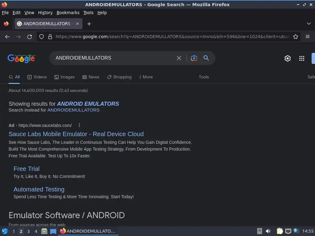
Task: View site security padlock info
Action: (50, 37)
